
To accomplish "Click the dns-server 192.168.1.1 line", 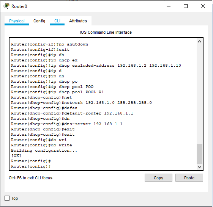I will point(67,124).
